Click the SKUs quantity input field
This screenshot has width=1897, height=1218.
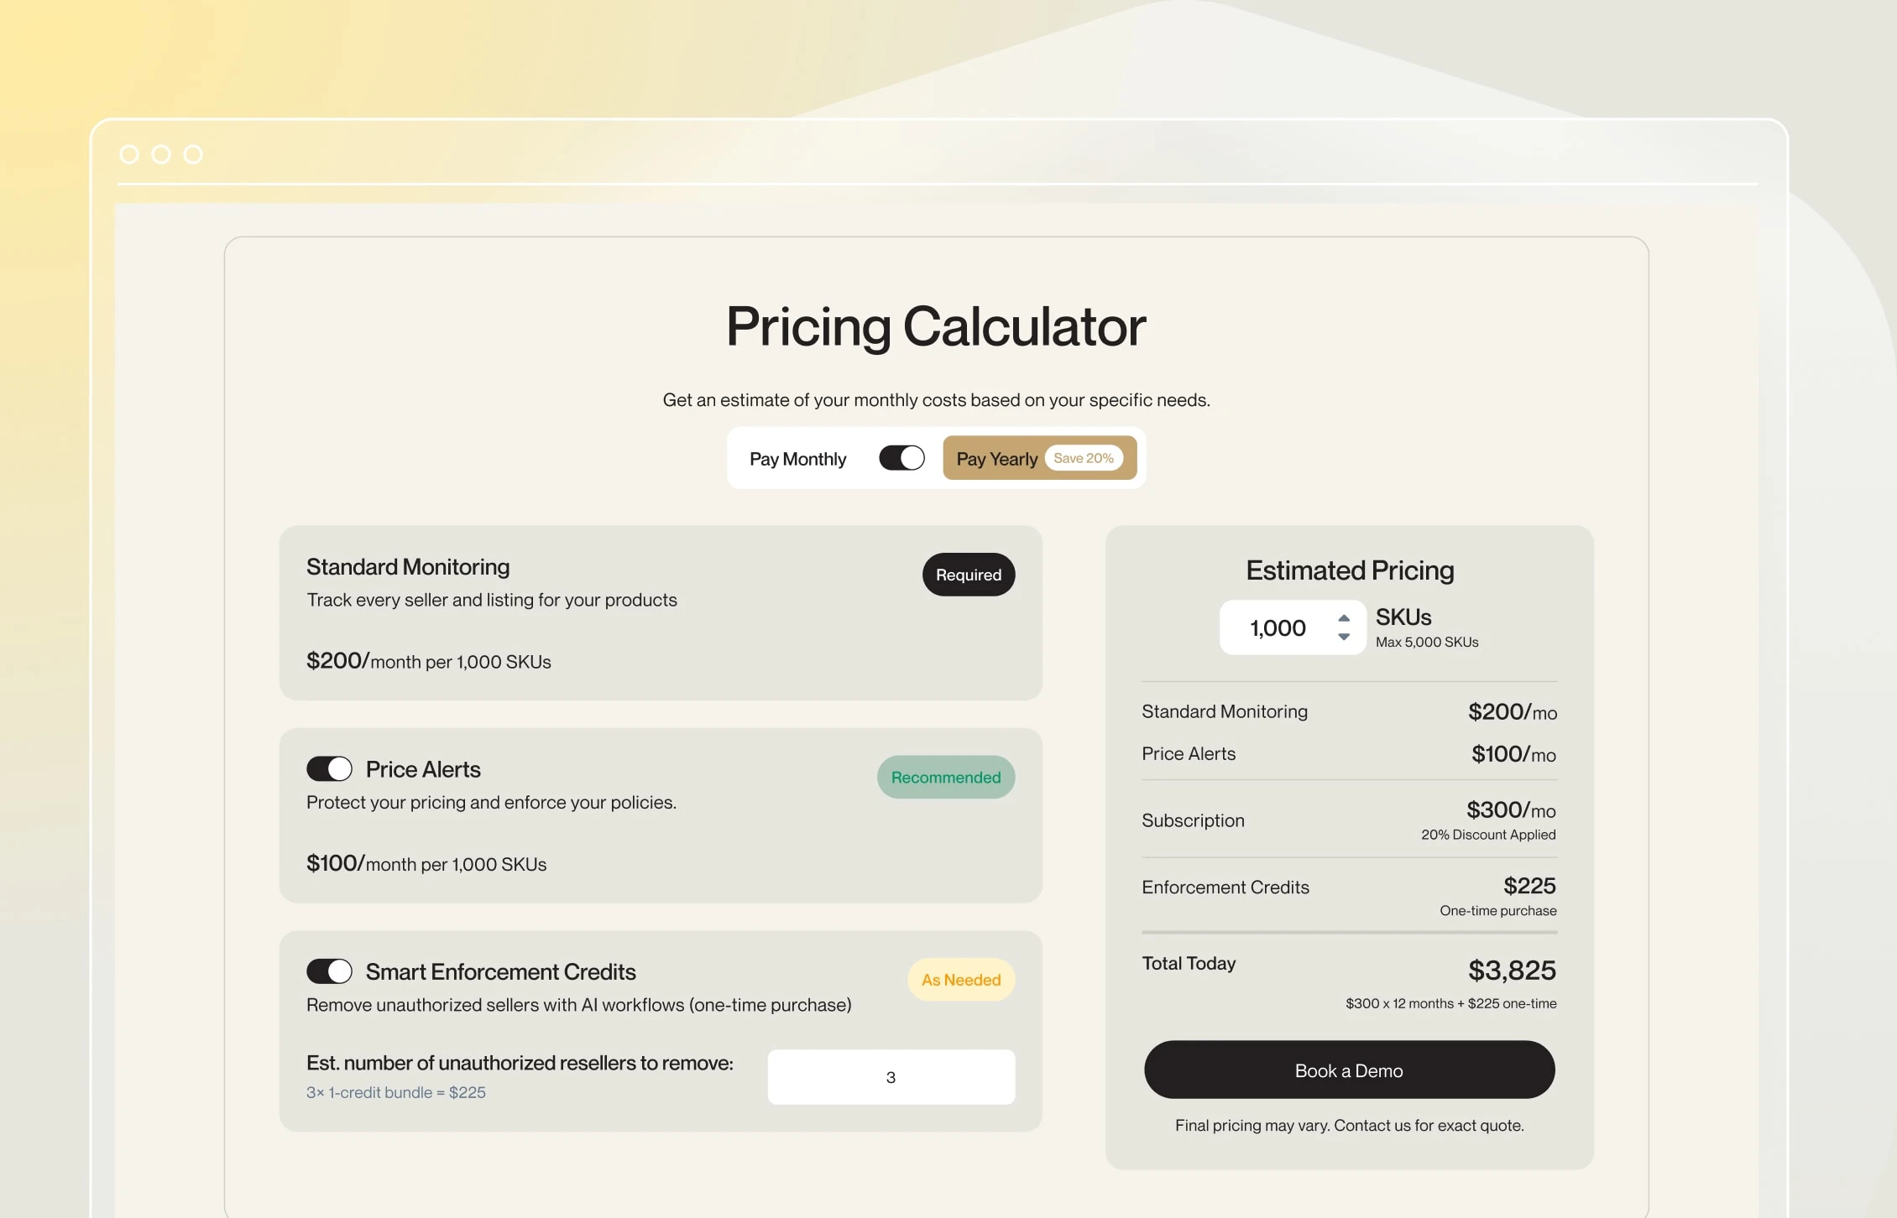[x=1278, y=627]
